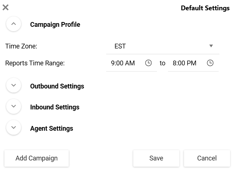The height and width of the screenshot is (170, 233).
Task: Edit the 9:00 AM start time field
Action: tap(132, 63)
